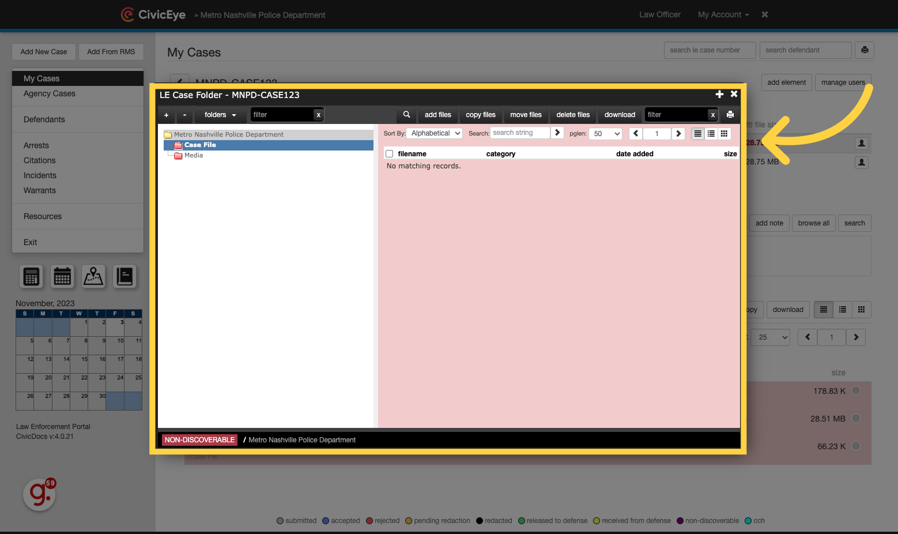Viewport: 898px width, 534px height.
Task: Select the Case File folder
Action: pyautogui.click(x=200, y=145)
